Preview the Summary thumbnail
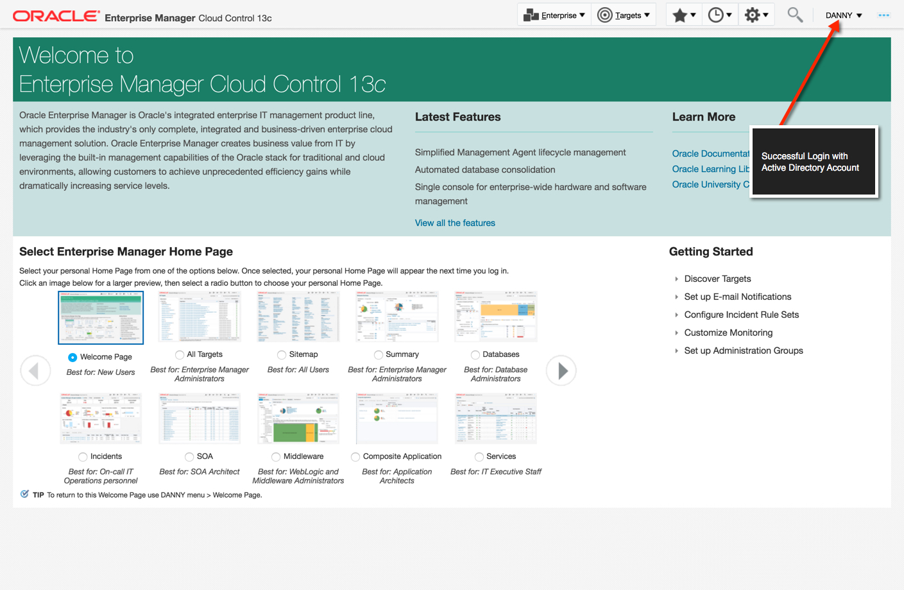Viewport: 904px width, 590px height. pos(397,317)
